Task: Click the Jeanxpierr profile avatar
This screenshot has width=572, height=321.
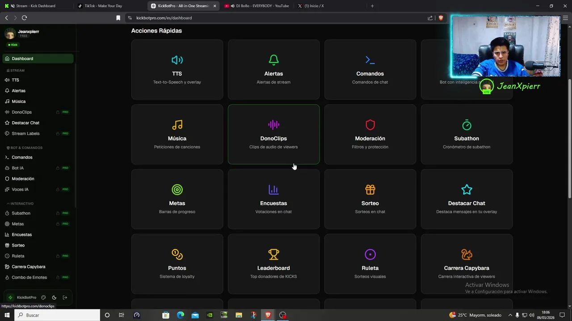Action: (x=10, y=33)
